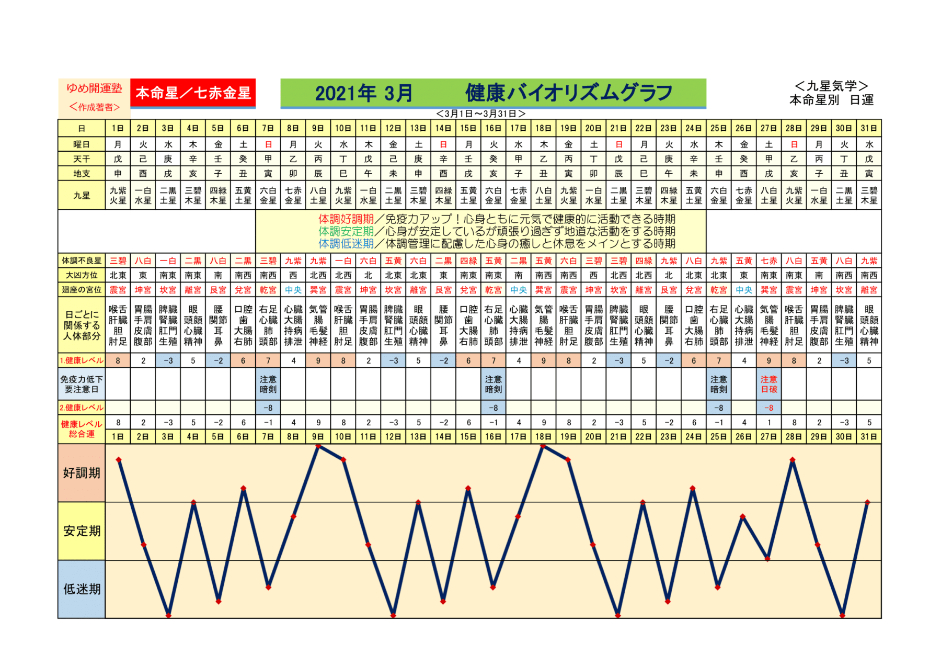Click the 好調期 zone label
This screenshot has width=941, height=666.
82,473
